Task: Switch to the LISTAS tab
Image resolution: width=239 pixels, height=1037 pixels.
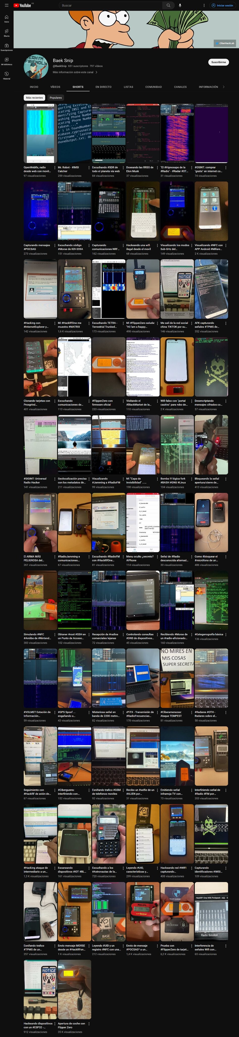Action: 128,87
